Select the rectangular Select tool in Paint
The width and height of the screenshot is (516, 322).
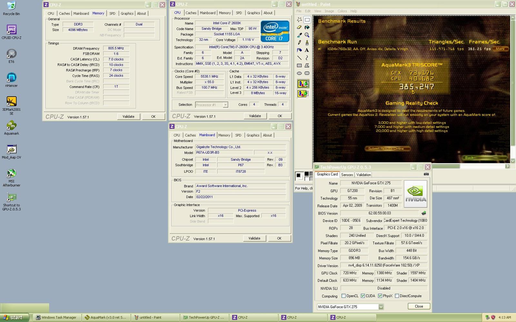click(307, 20)
